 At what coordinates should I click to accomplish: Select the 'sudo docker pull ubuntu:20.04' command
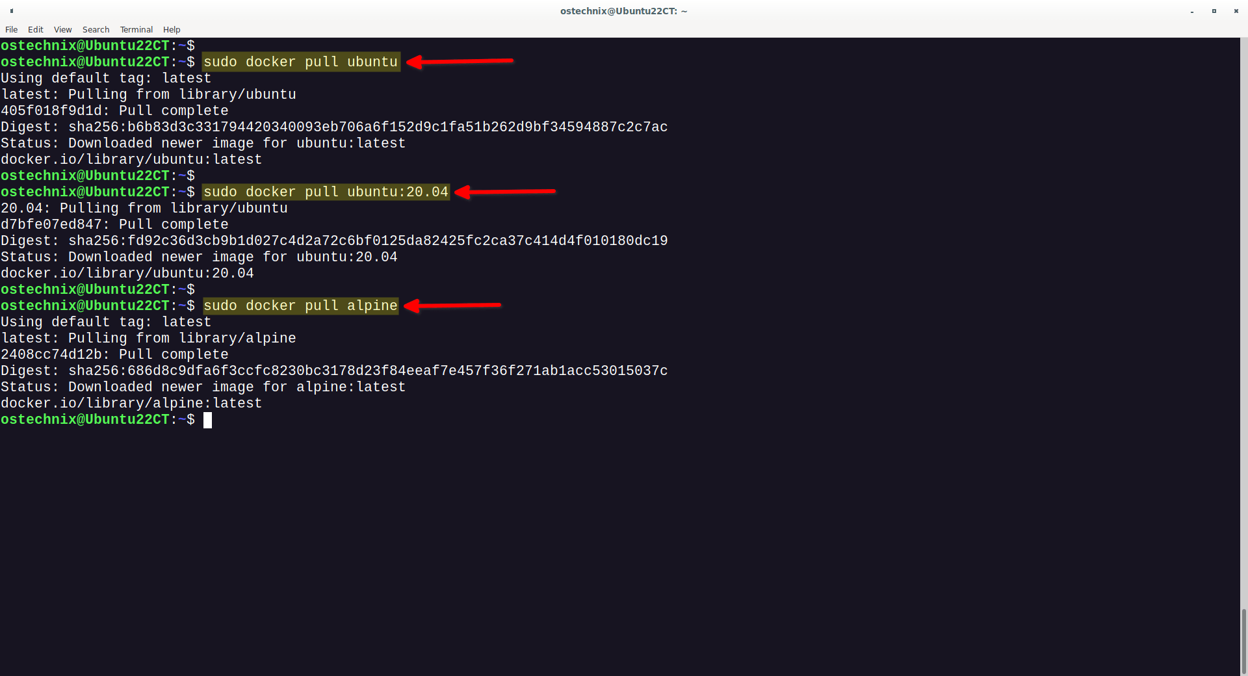pos(324,192)
